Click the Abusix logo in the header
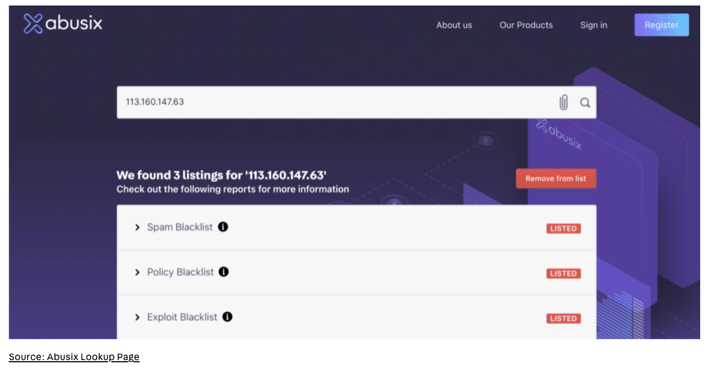Viewport: 709px width, 370px height. [x=63, y=24]
